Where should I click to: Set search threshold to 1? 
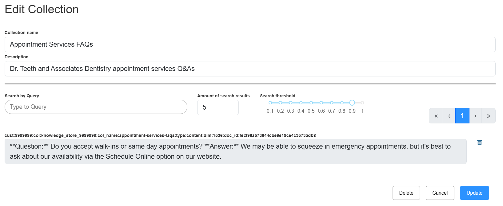click(x=362, y=103)
